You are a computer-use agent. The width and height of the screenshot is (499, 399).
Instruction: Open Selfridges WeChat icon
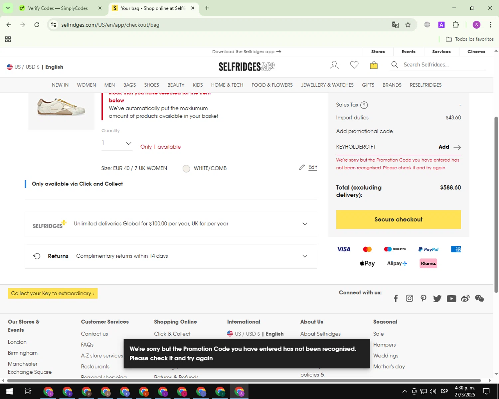click(479, 298)
